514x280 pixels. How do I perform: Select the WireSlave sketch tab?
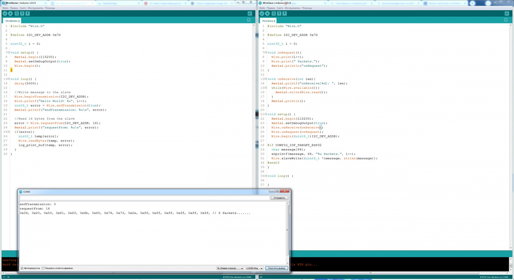point(269,21)
